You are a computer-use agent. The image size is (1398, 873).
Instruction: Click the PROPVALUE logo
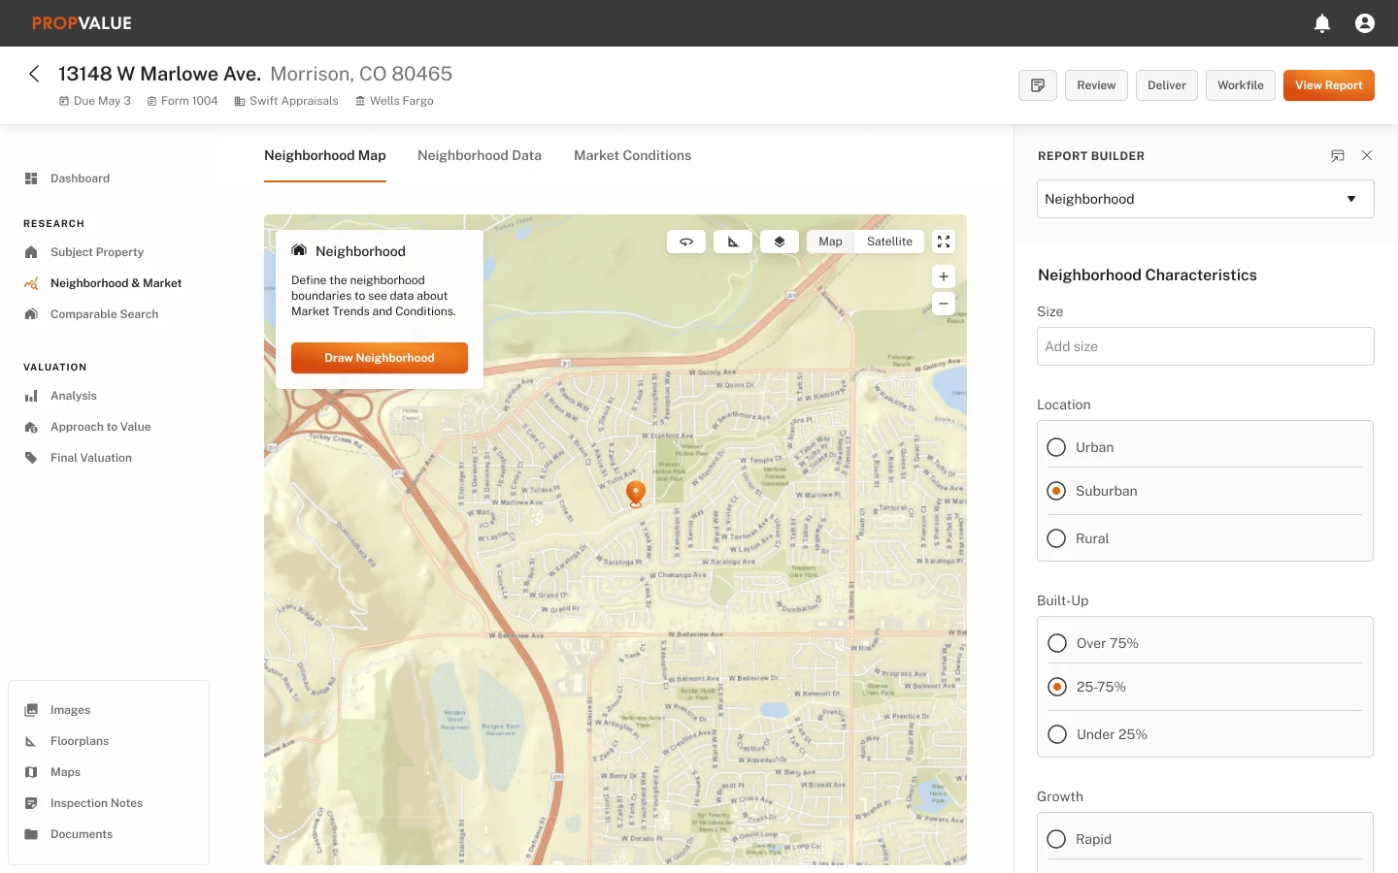coord(82,23)
